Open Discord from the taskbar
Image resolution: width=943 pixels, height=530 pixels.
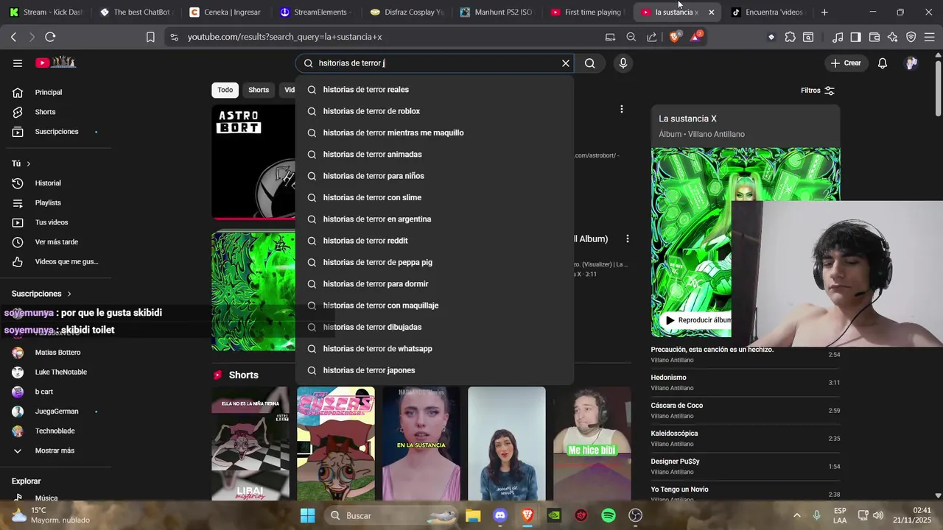click(x=500, y=515)
